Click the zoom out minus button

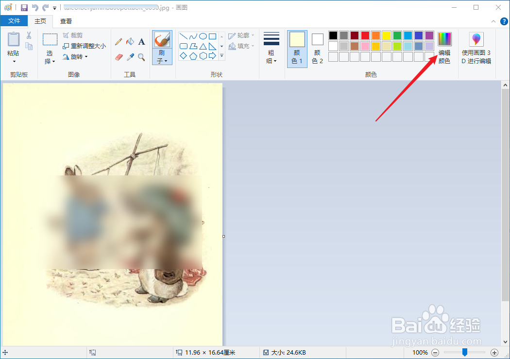435,353
